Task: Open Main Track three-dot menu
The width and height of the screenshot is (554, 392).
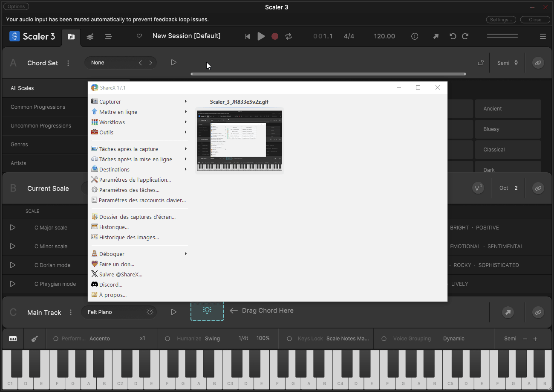Action: coord(71,313)
